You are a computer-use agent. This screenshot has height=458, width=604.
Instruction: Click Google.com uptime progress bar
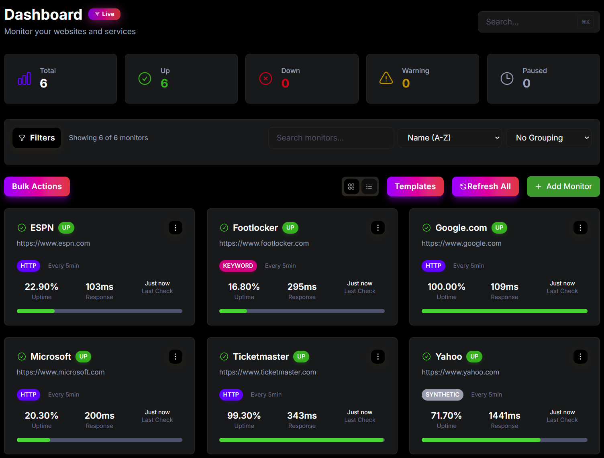coord(504,311)
